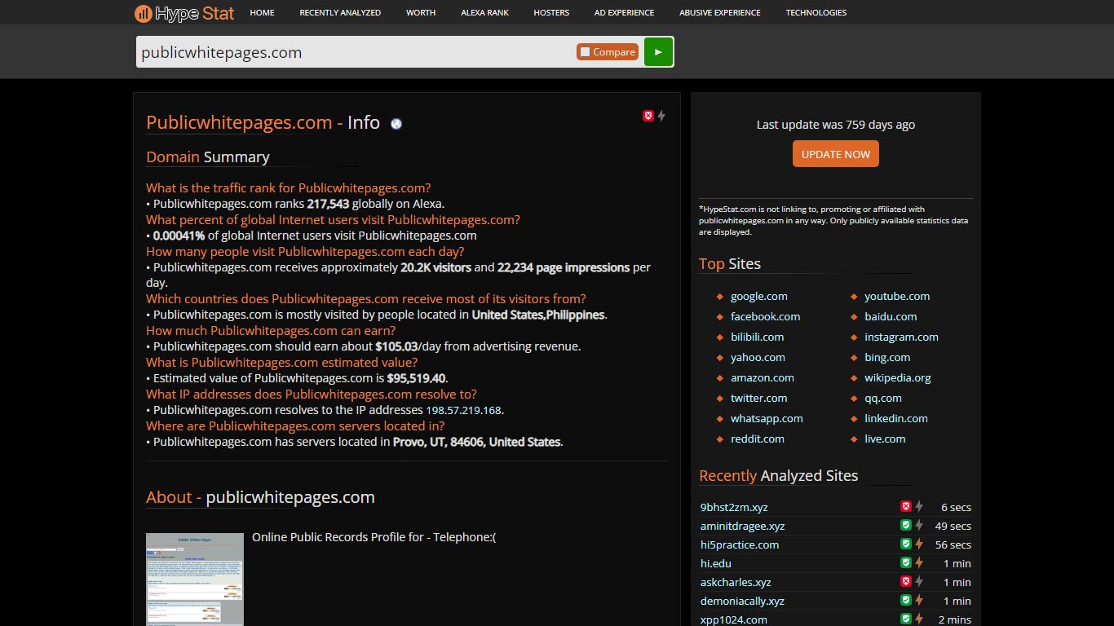Viewport: 1114px width, 626px height.
Task: Open baidu.com in Top Sites
Action: click(x=891, y=316)
